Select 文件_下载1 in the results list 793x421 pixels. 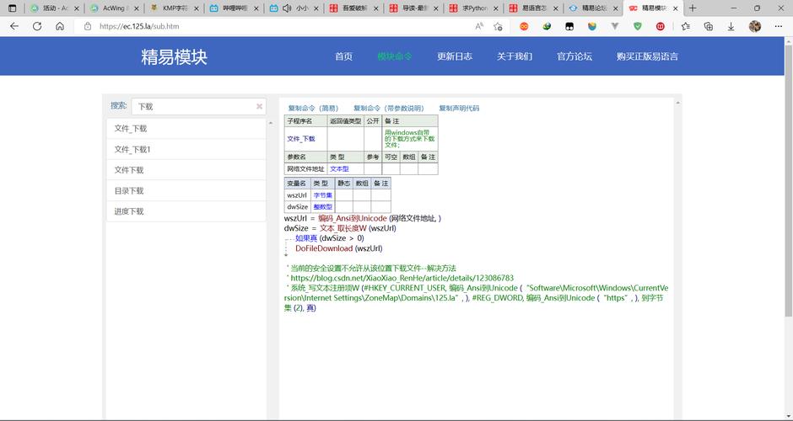point(186,149)
